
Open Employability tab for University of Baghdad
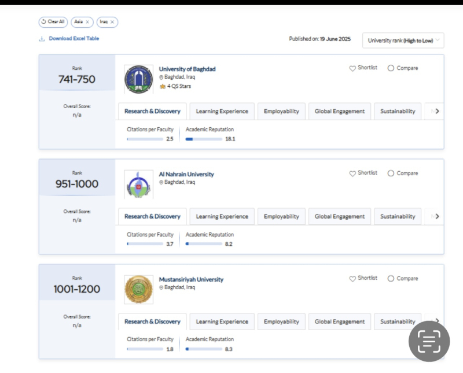(281, 111)
